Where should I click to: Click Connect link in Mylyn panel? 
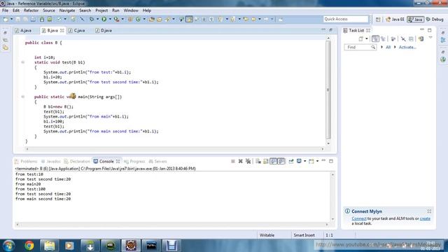pyautogui.click(x=359, y=218)
